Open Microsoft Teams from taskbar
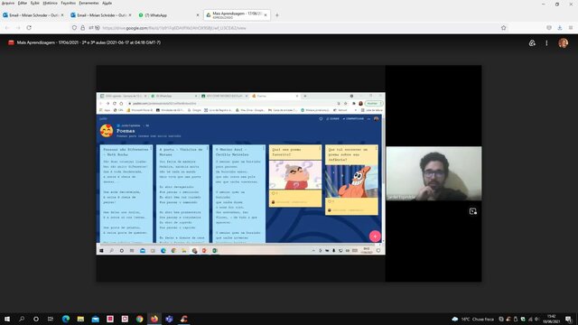578x325 pixels. click(x=169, y=319)
